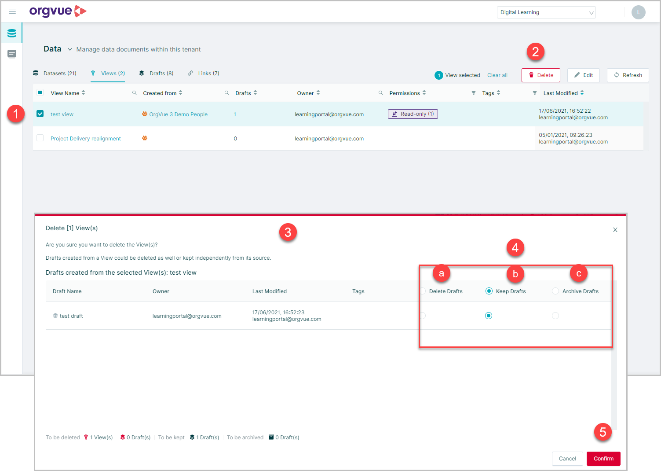661x471 pixels.
Task: Switch to the Datasets (21) tab
Action: click(55, 74)
